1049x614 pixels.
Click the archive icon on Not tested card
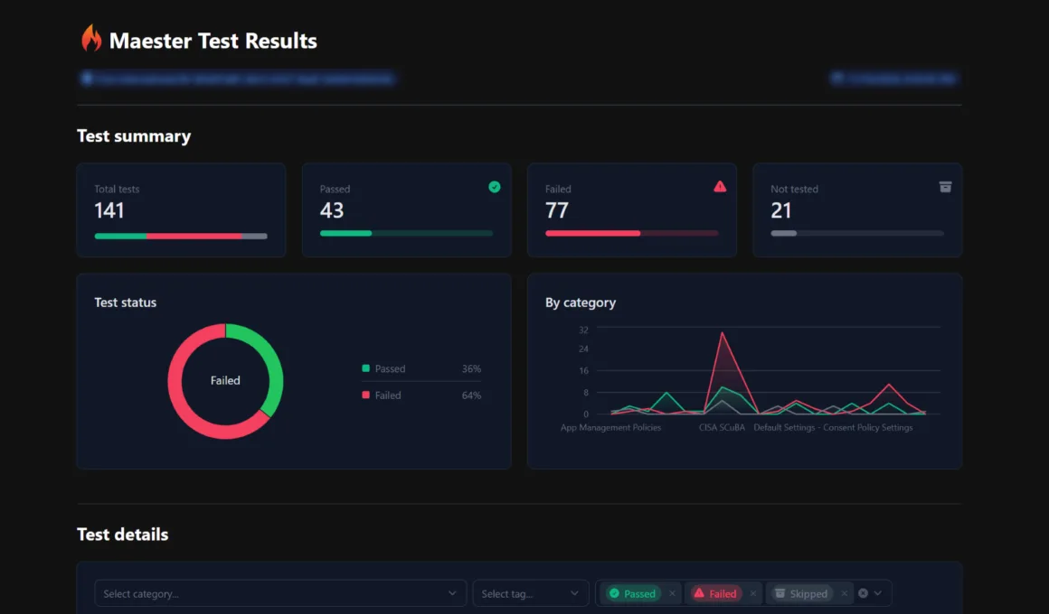pyautogui.click(x=945, y=187)
